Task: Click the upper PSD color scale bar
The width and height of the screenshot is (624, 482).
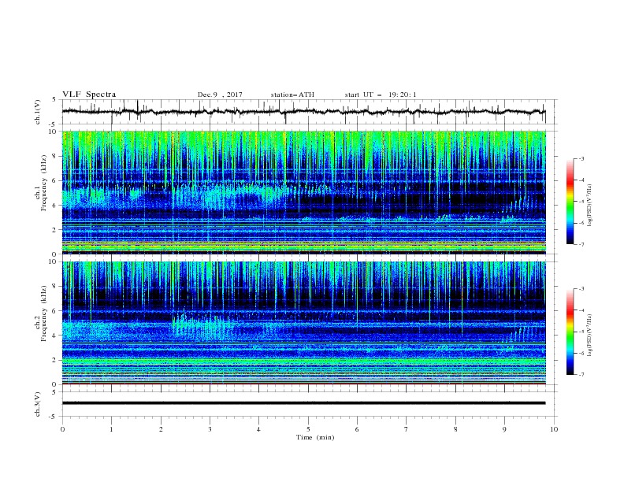Action: click(x=570, y=202)
